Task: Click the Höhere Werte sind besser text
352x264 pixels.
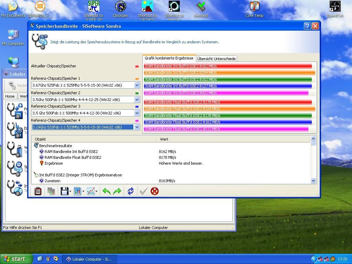Action: coord(181,163)
